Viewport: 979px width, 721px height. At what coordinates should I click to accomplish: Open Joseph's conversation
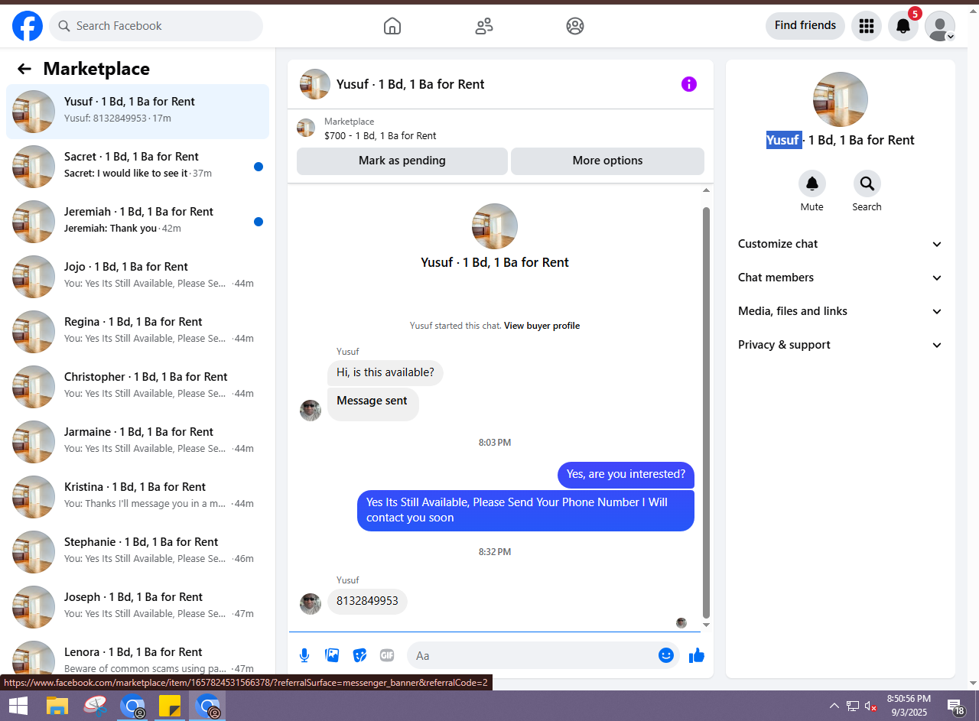[x=138, y=607]
